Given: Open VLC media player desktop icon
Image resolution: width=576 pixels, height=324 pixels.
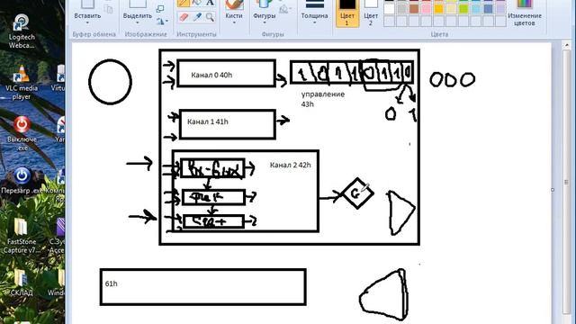Looking at the screenshot, I should [x=22, y=82].
